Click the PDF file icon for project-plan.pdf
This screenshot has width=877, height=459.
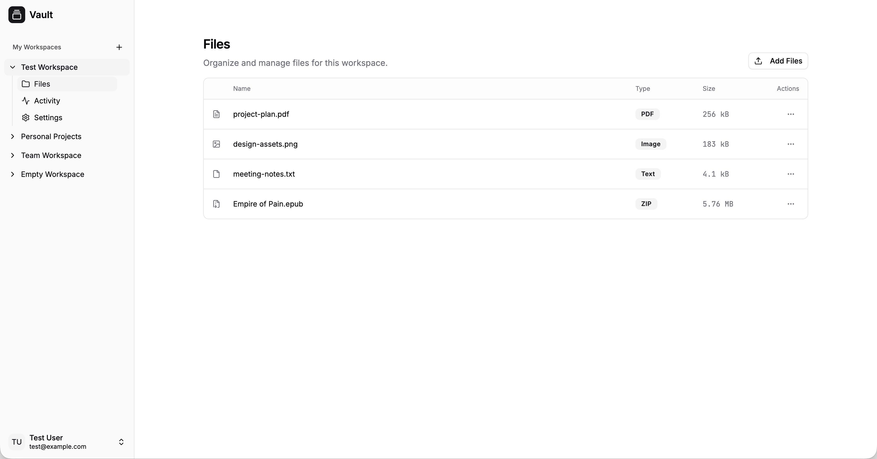[216, 114]
